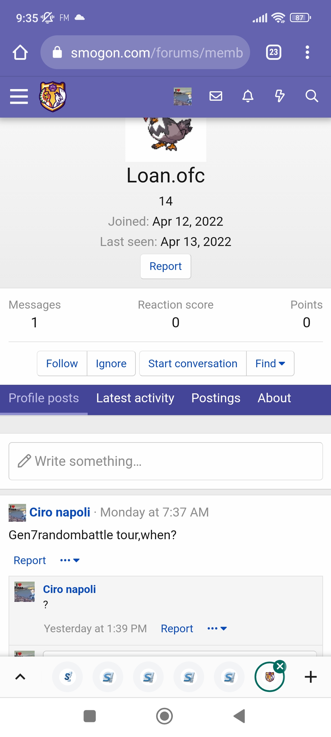This screenshot has height=737, width=331.
Task: Expand more options beside the comment's Report
Action: (217, 629)
